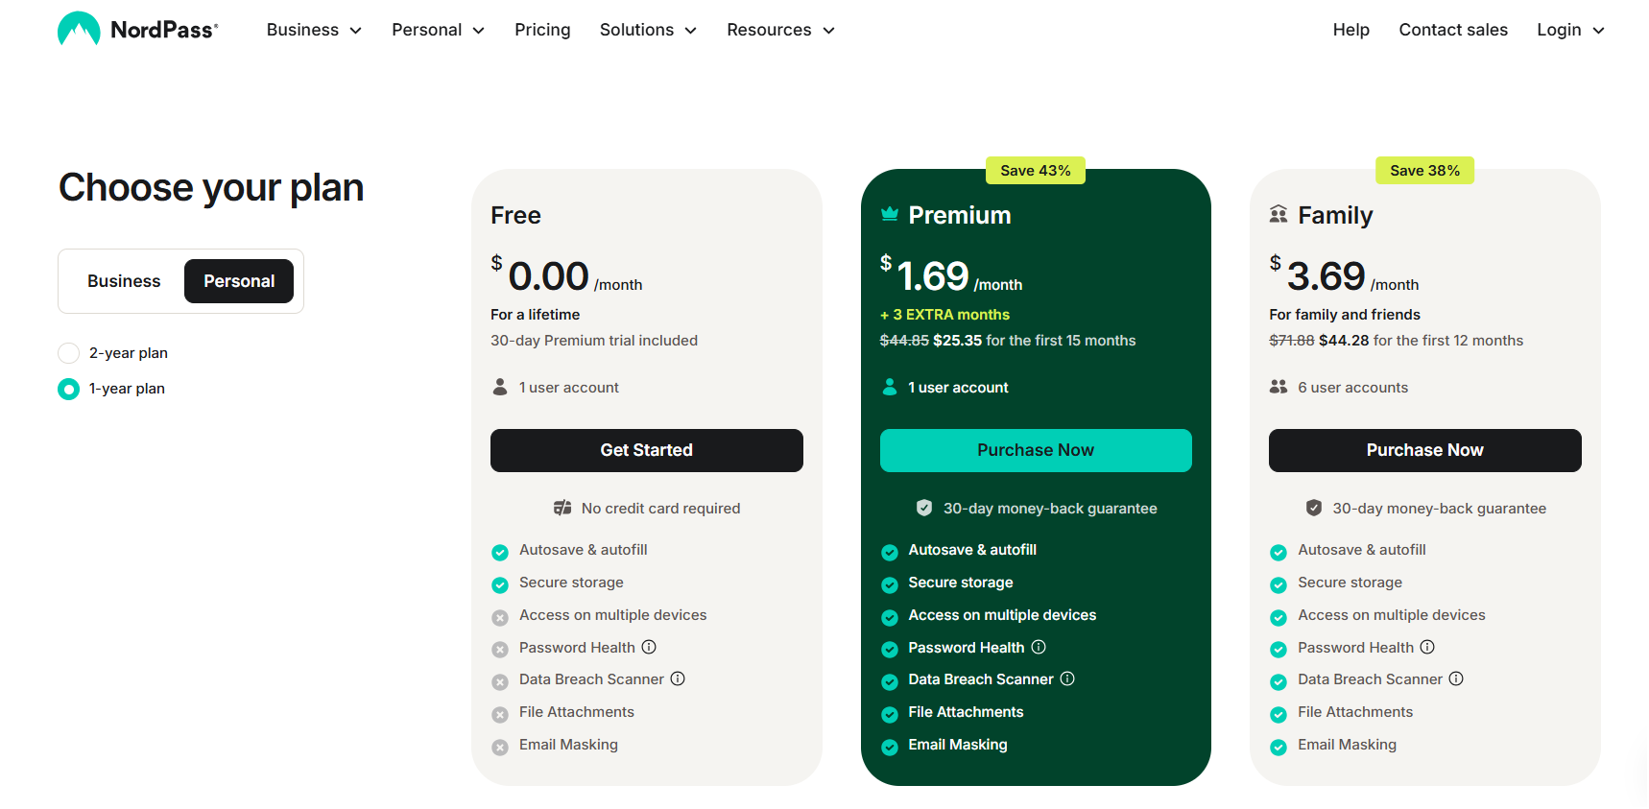Click info icon beside Premium Password Health
Image resolution: width=1649 pixels, height=809 pixels.
click(1039, 647)
